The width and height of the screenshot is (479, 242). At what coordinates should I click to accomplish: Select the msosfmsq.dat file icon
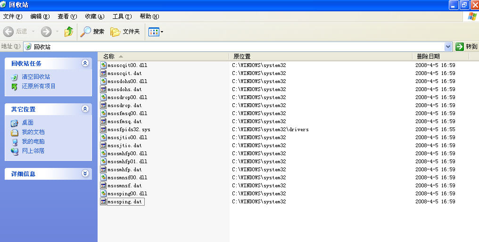click(x=103, y=121)
